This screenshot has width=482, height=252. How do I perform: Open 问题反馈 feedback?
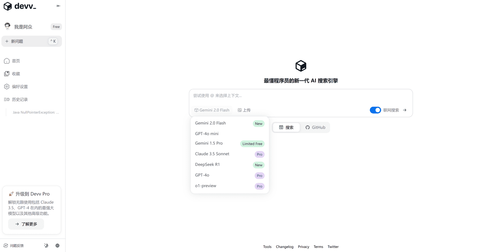click(13, 246)
